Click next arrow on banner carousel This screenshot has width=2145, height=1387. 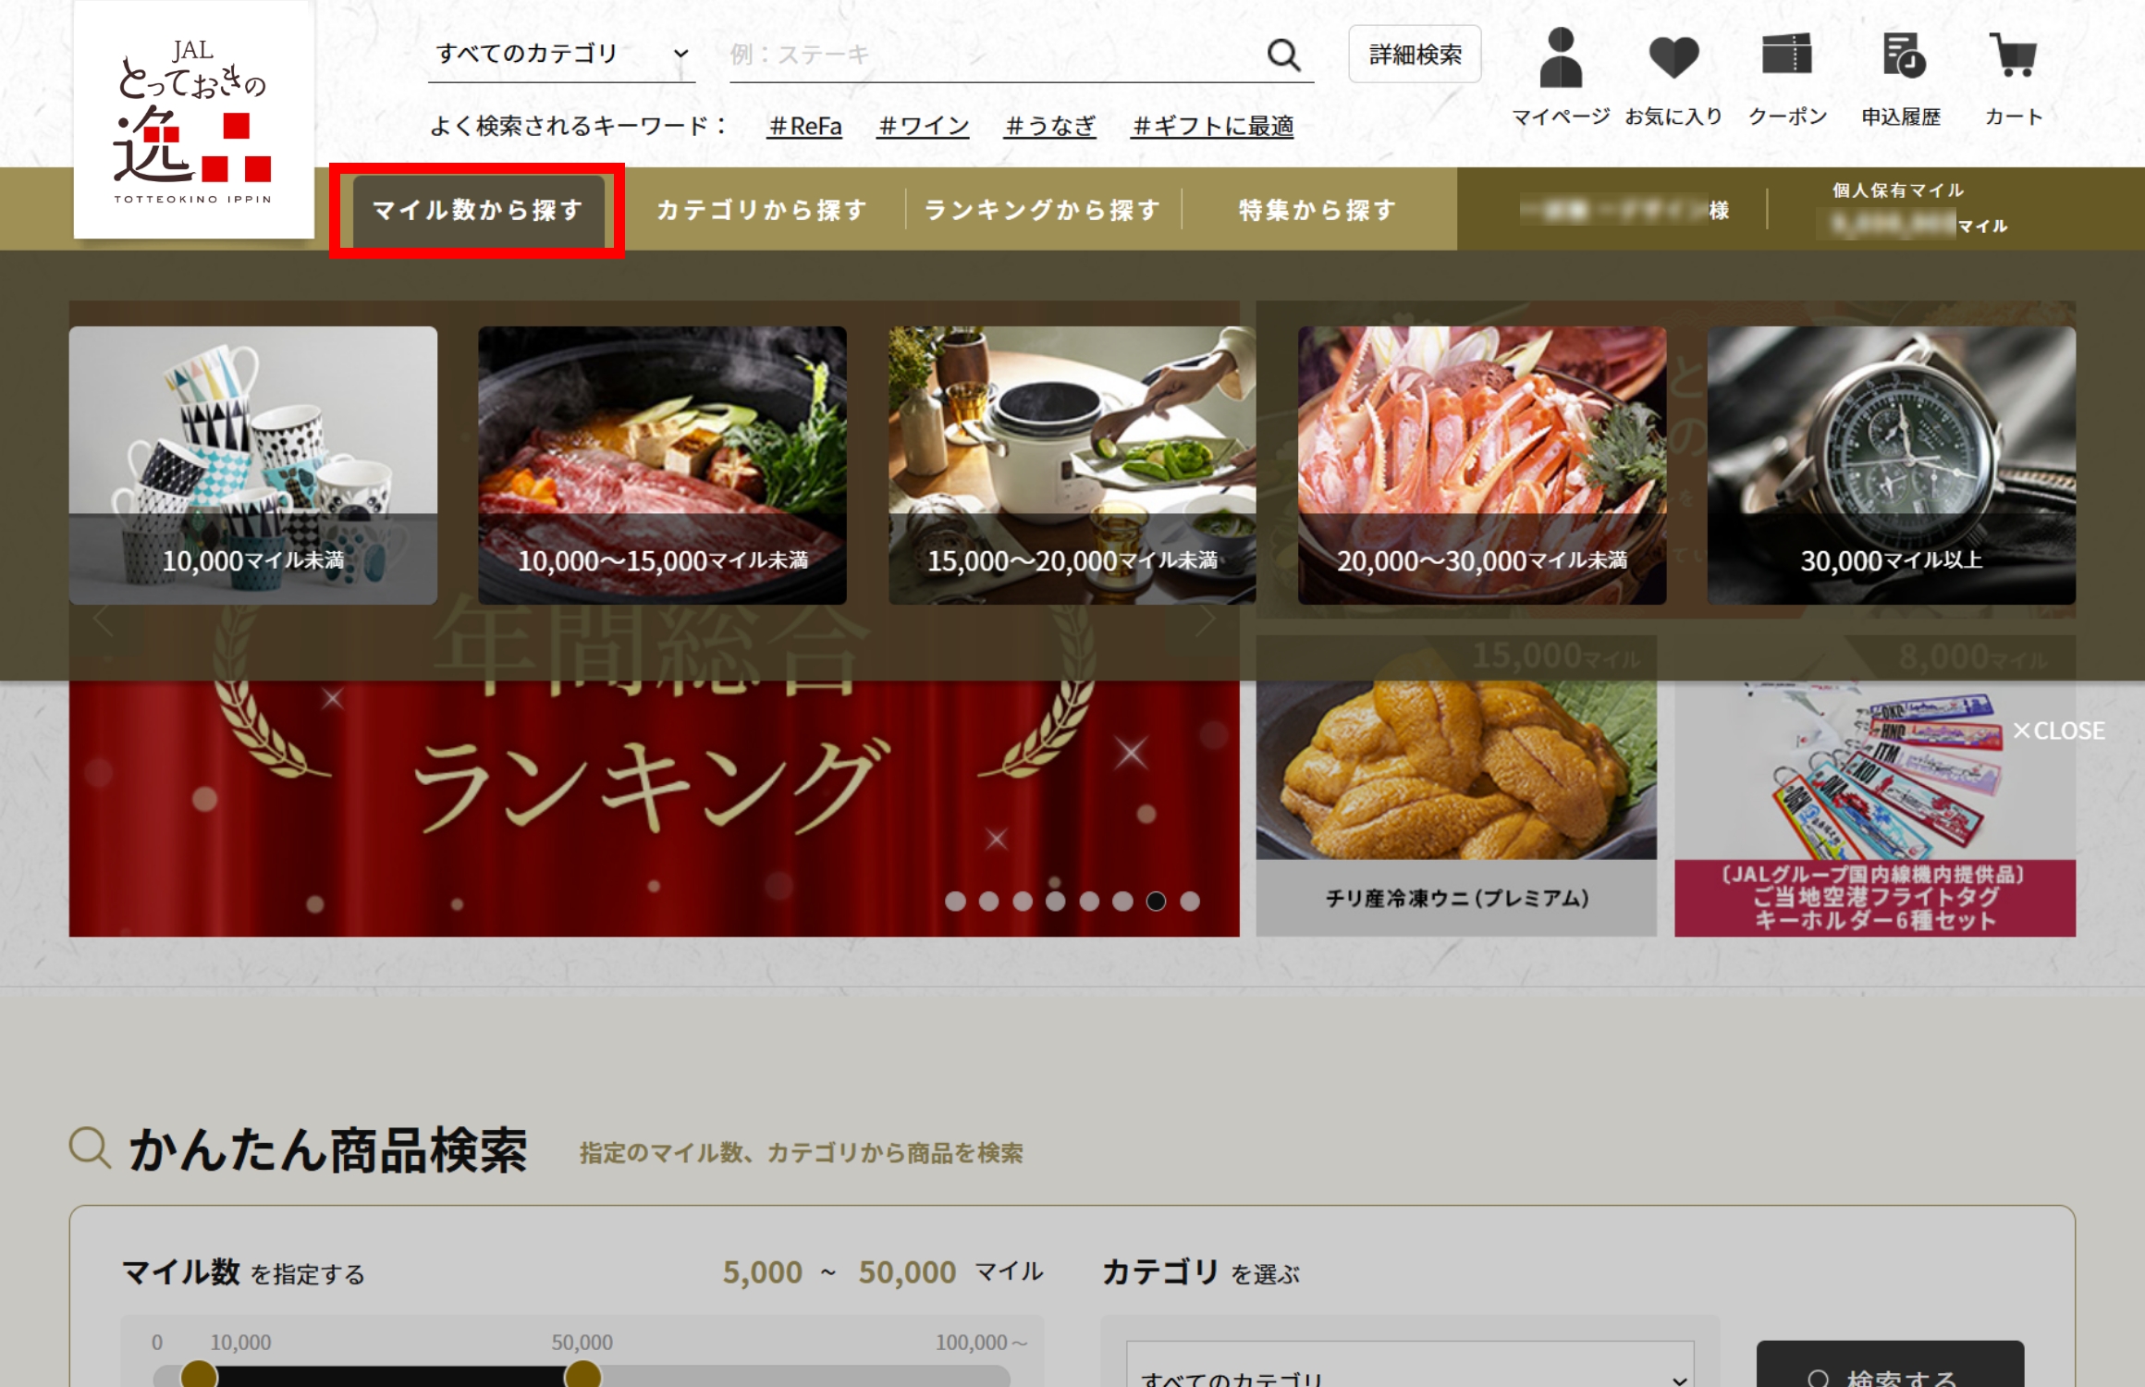tap(1205, 620)
